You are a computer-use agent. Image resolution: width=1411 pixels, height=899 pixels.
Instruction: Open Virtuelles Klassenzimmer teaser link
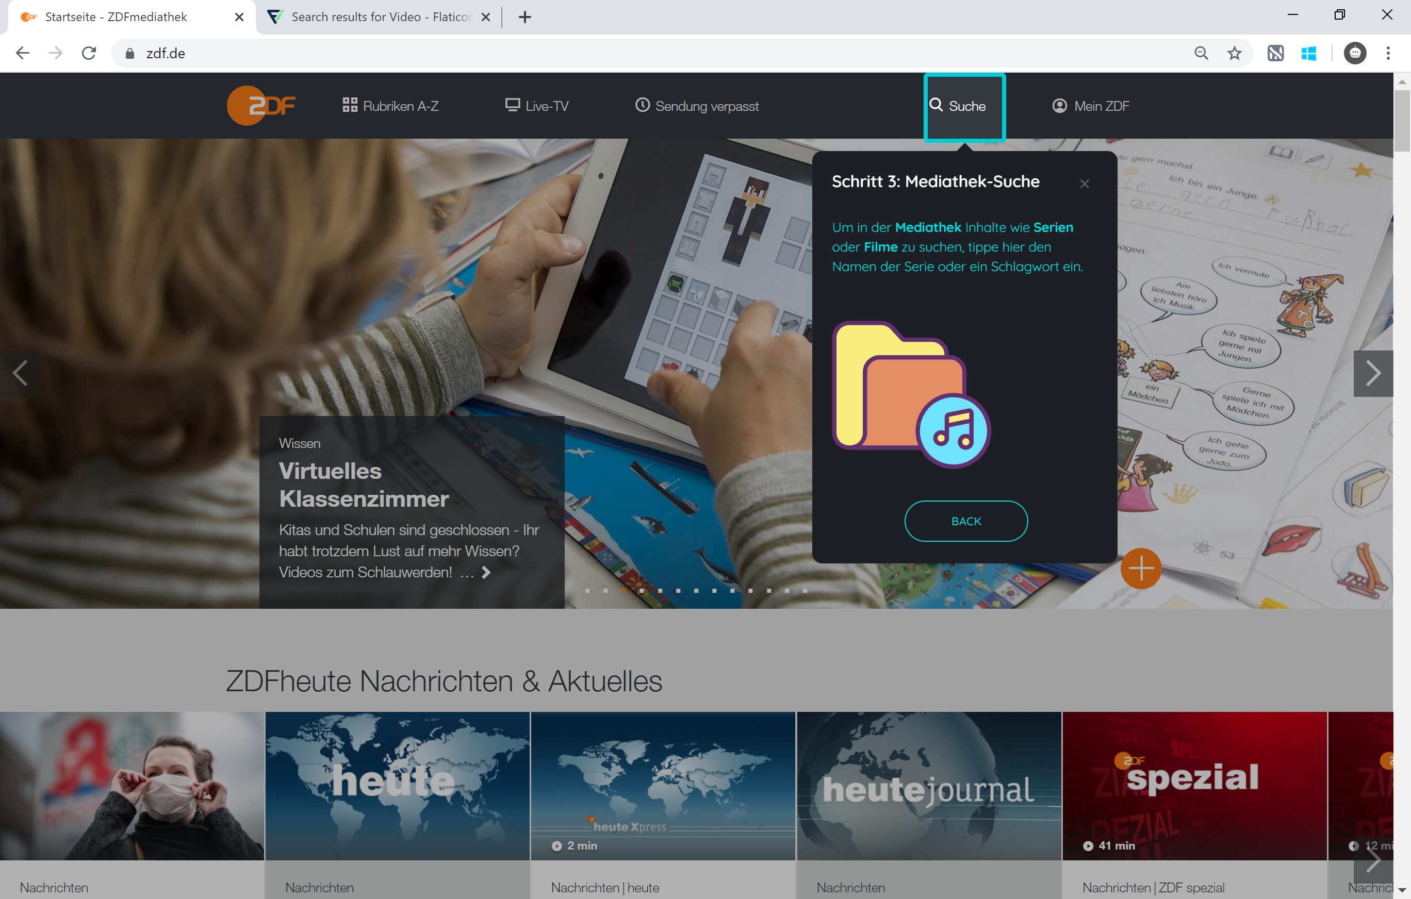tap(363, 485)
